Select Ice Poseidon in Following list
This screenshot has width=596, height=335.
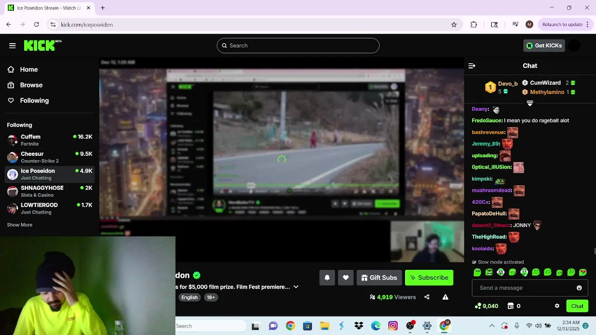tap(49, 174)
